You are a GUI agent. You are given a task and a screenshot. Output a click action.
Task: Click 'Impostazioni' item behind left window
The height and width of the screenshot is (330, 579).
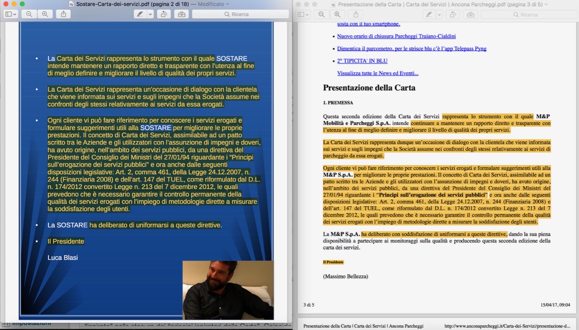tap(32, 324)
